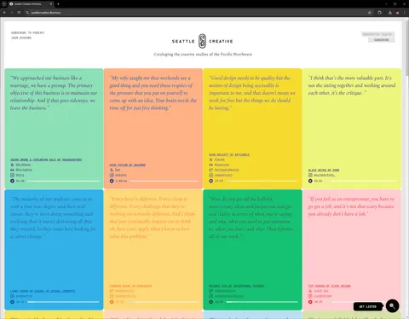This screenshot has height=319, width=409.
Task: Open name link in the "Good design needs" card
Action: pyautogui.click(x=229, y=154)
